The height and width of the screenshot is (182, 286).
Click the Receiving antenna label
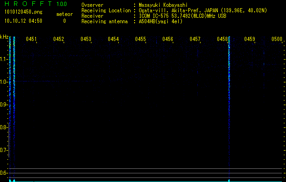point(105,21)
